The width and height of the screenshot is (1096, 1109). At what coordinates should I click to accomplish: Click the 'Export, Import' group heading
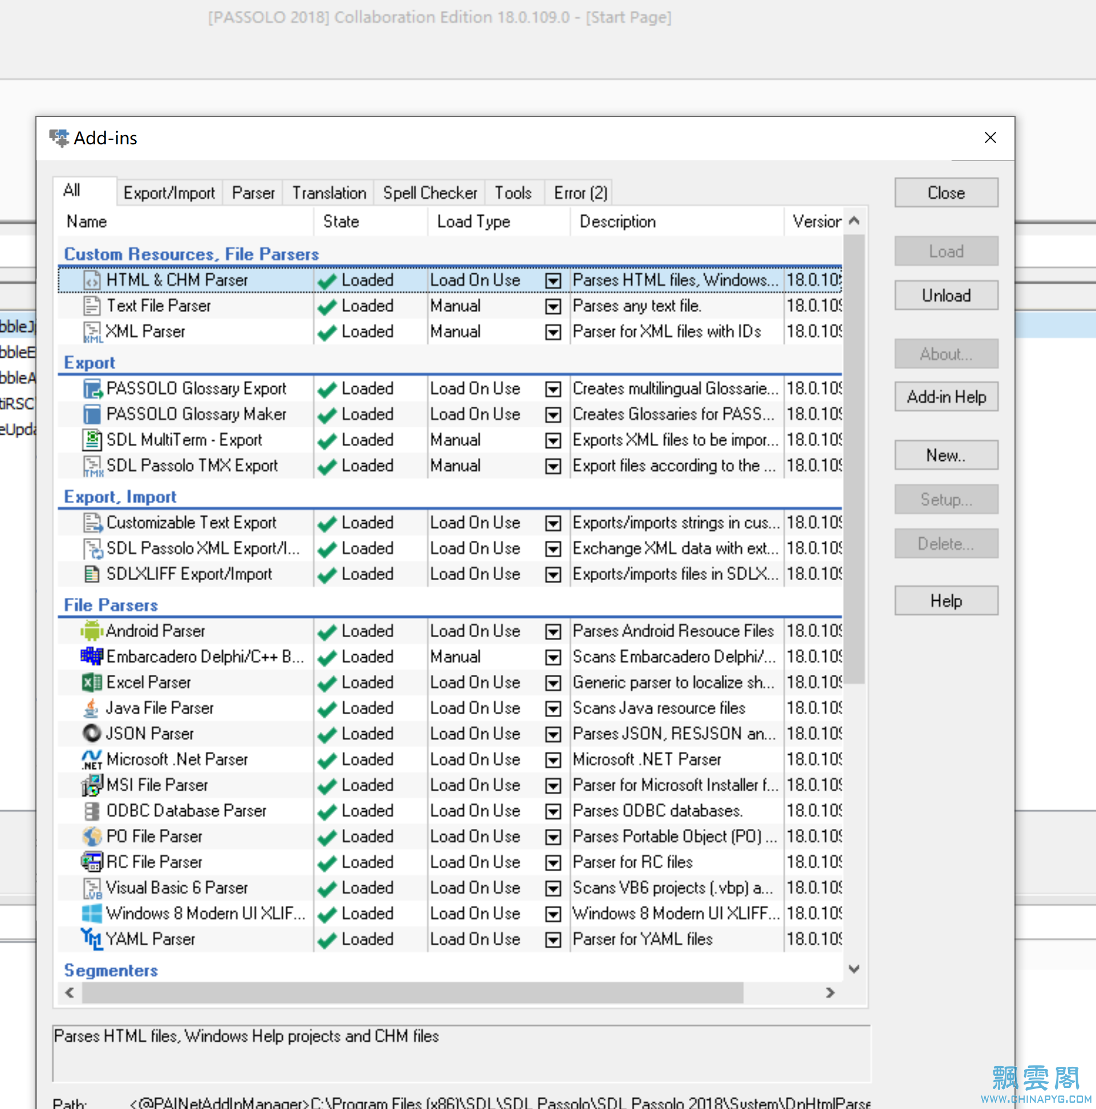[120, 497]
